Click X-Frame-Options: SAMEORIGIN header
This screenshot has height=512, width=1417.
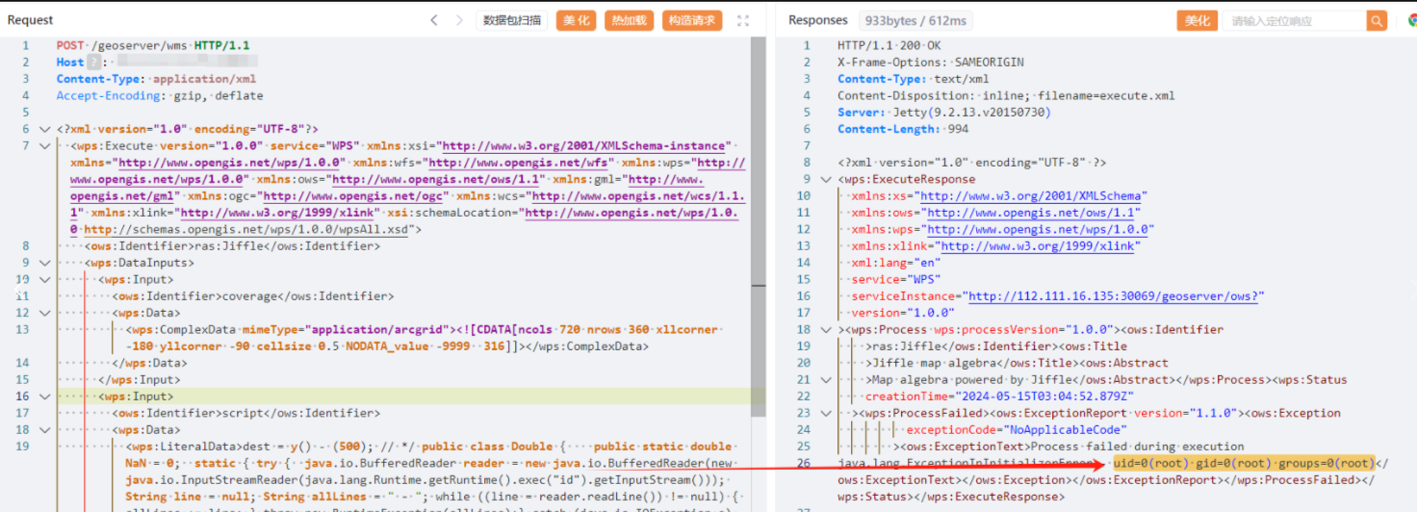[x=931, y=63]
